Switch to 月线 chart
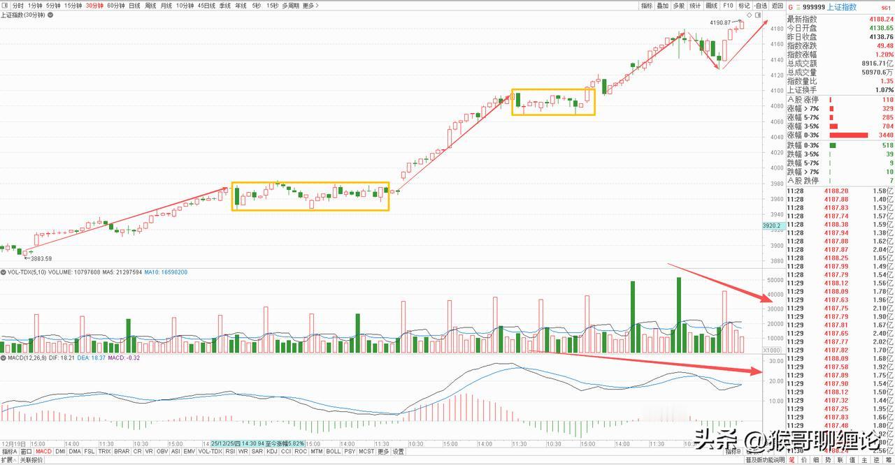This screenshot has height=465, width=895. click(166, 5)
